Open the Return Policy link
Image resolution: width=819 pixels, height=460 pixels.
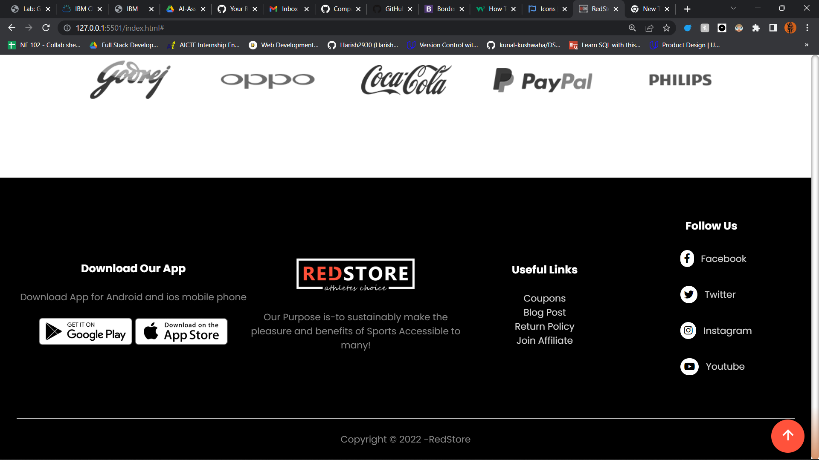544,327
